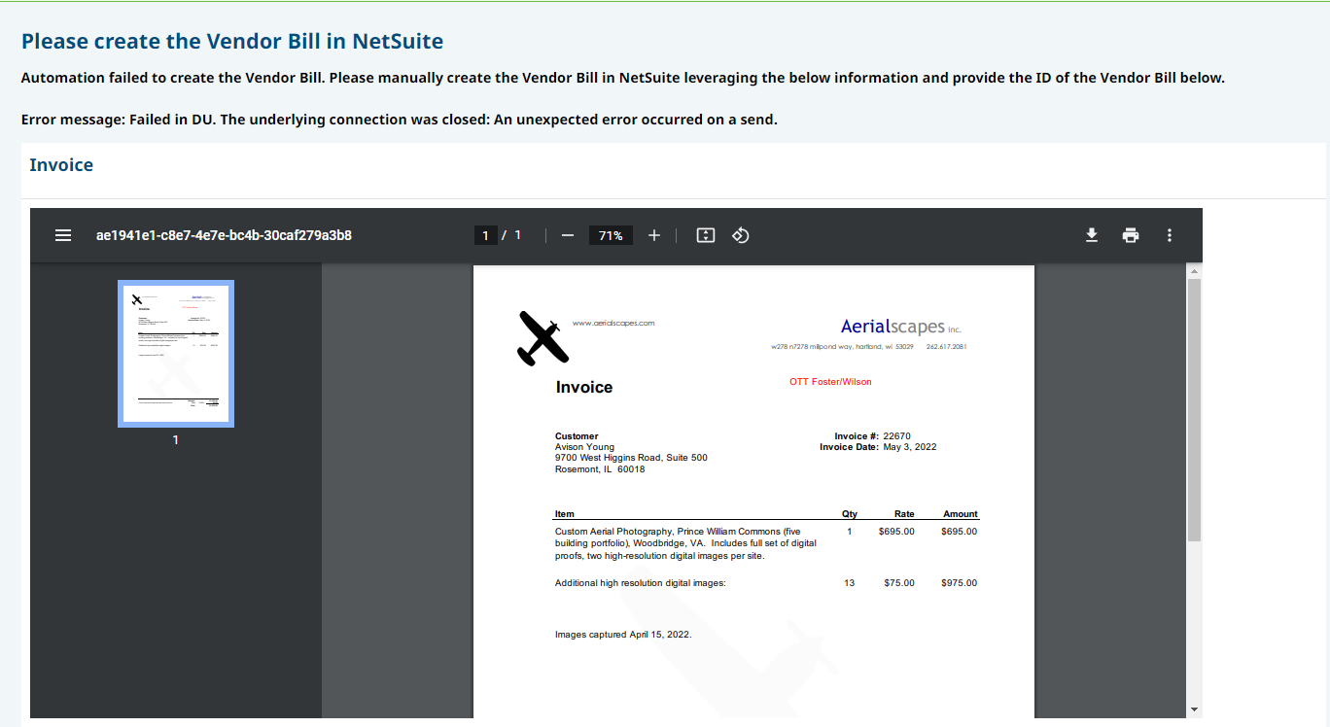
Task: Click the scrollbar up arrow
Action: click(x=1195, y=270)
